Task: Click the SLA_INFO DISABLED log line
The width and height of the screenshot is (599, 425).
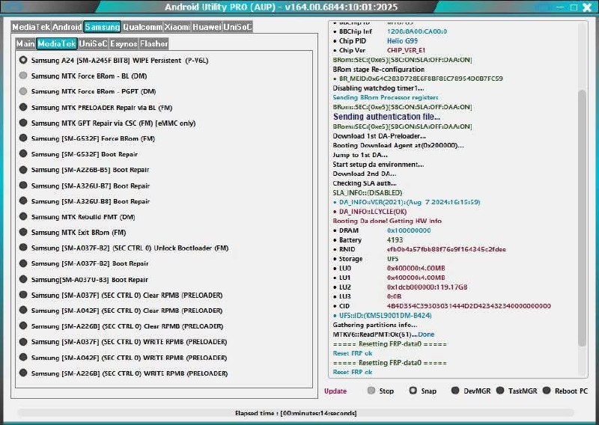Action: 368,193
